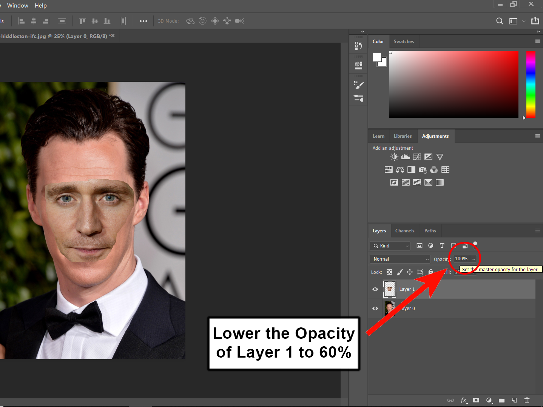543x407 pixels.
Task: Create a new layer
Action: coord(514,400)
